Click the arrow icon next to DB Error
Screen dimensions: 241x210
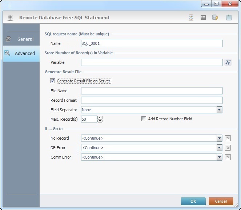click(x=228, y=148)
